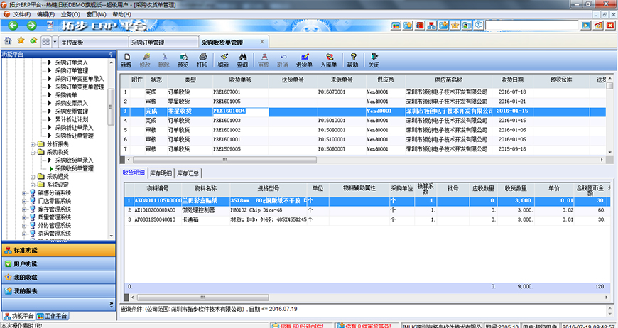The image size is (618, 328).
Task: Click the home icon left of the tabs
Action: pos(8,41)
